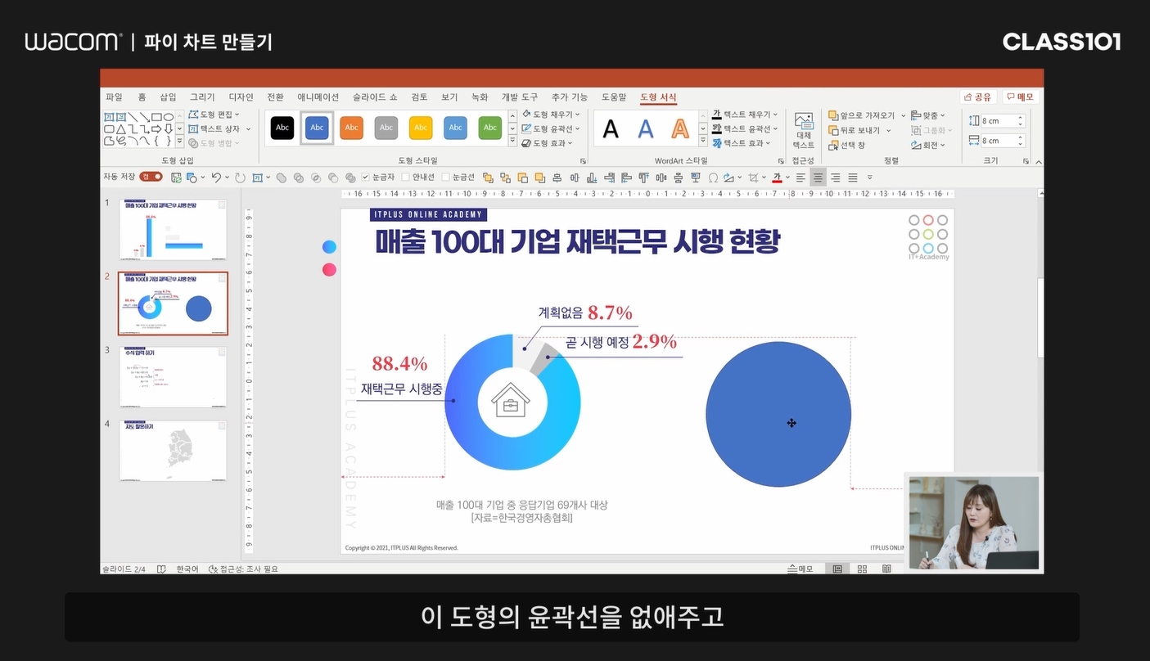Click the shape height 8 cm field
The height and width of the screenshot is (661, 1150).
click(x=1002, y=121)
